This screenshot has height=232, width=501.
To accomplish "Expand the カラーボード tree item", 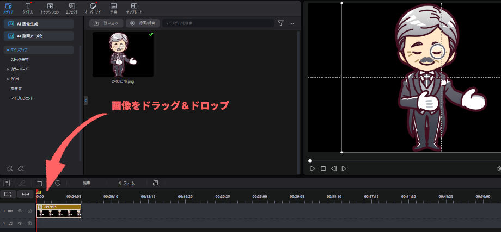I will click(8, 70).
